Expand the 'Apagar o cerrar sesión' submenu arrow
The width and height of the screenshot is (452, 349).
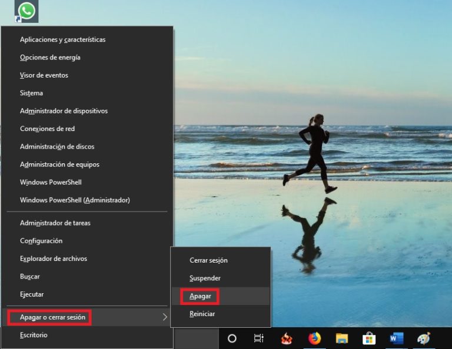[165, 317]
